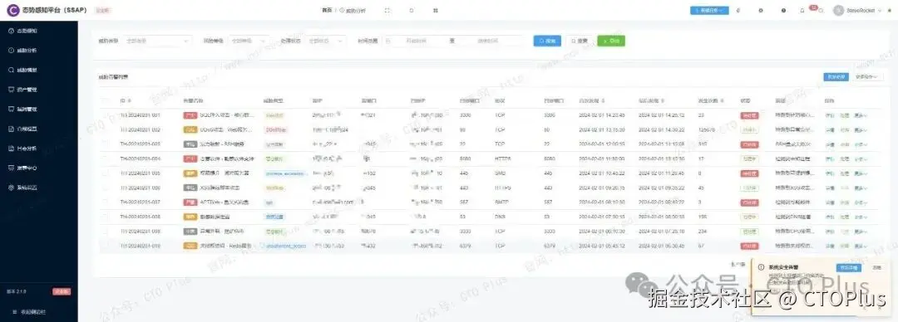Screen dimensions: 898x322
Task: Click the green export button
Action: click(611, 41)
